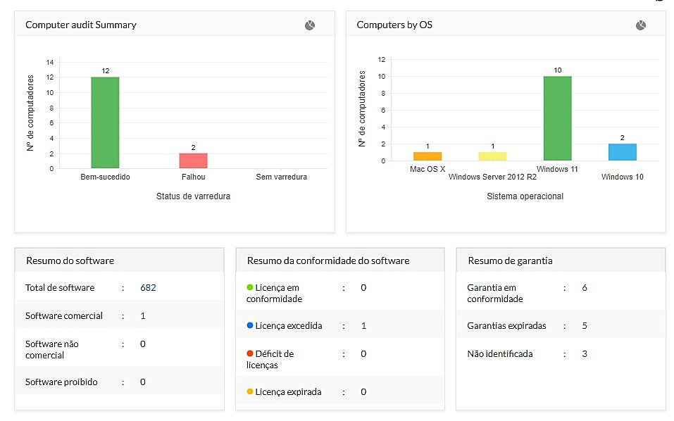The height and width of the screenshot is (421, 674).
Task: Click the red Déficit de licenças dot
Action: click(x=250, y=353)
